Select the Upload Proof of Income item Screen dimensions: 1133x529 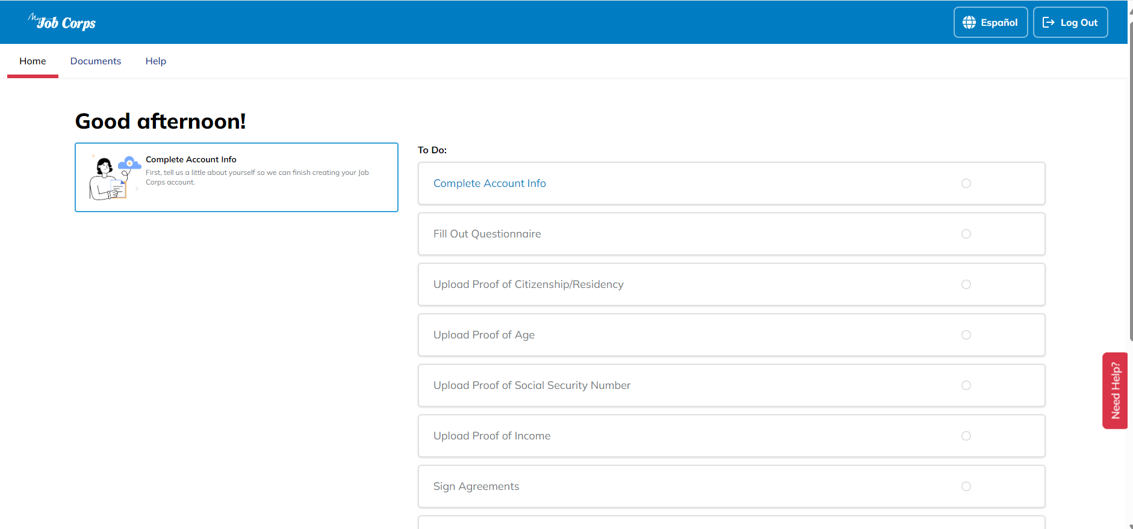tap(731, 436)
